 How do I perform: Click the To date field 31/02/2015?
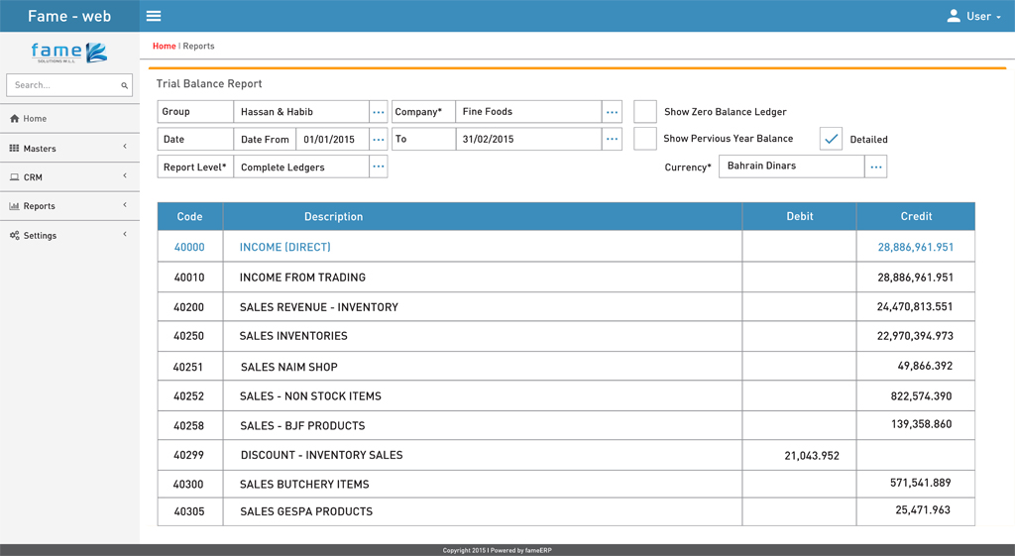pyautogui.click(x=529, y=139)
